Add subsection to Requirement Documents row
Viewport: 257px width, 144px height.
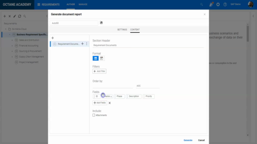pos(82,44)
